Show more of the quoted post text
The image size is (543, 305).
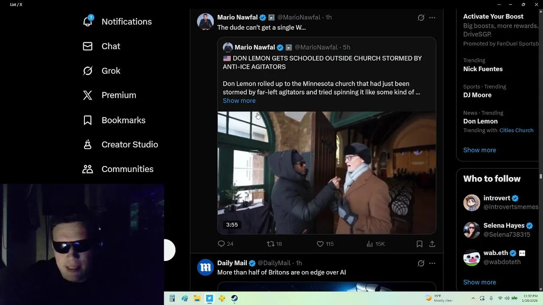click(239, 100)
